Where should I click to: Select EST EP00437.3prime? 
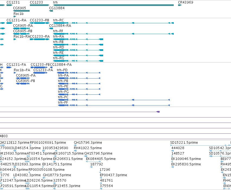coord(113,175)
